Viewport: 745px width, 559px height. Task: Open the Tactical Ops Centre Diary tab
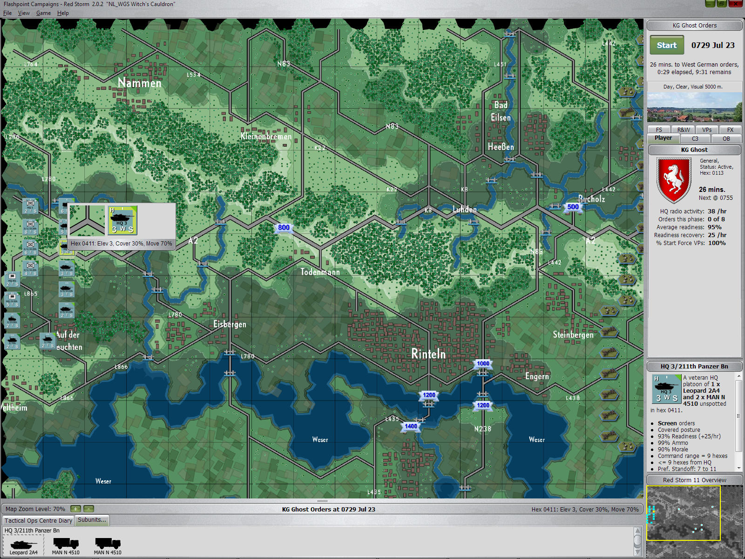[38, 521]
